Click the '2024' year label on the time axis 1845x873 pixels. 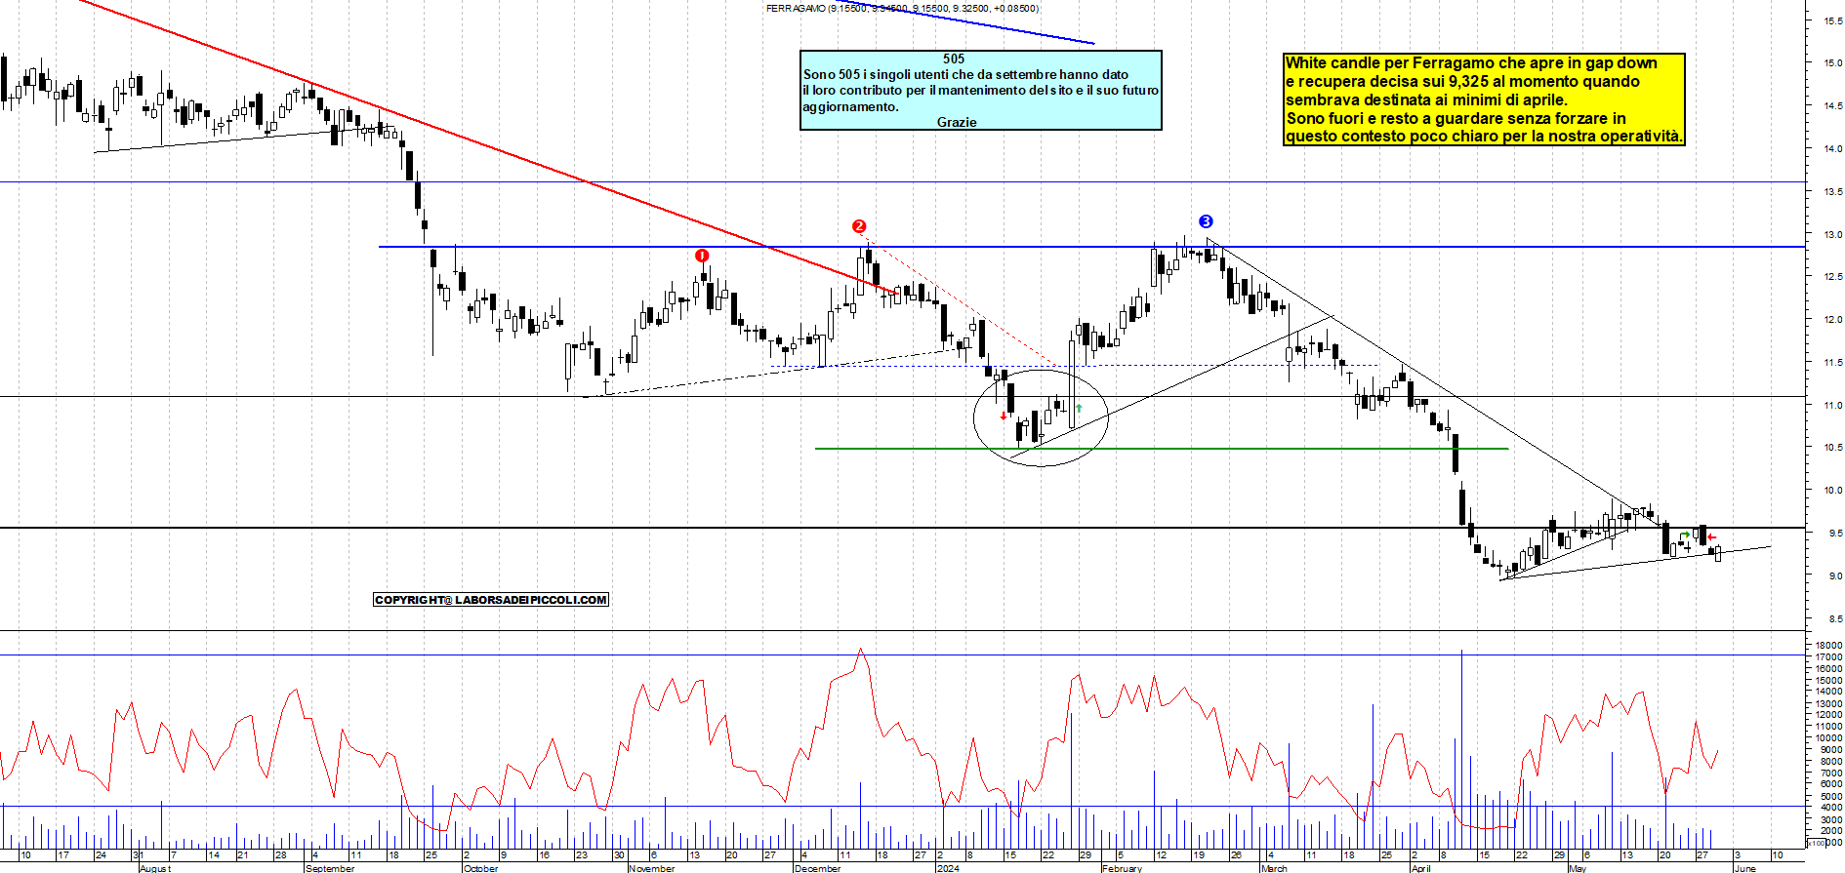point(948,868)
